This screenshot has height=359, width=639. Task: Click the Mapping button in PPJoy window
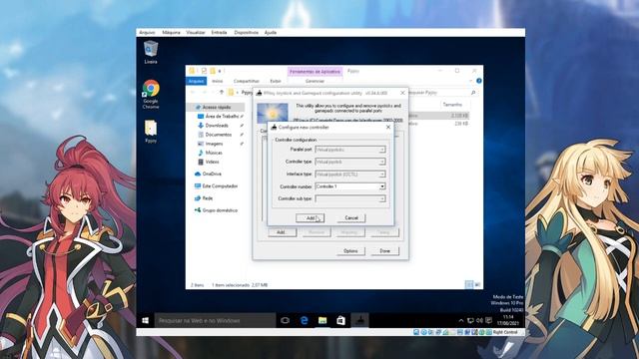(350, 232)
